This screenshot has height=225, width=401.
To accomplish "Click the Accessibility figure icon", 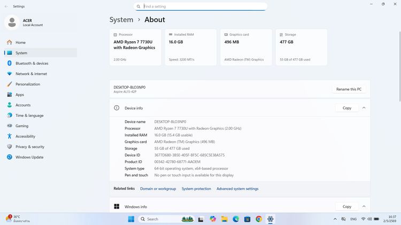I will pos(10,136).
